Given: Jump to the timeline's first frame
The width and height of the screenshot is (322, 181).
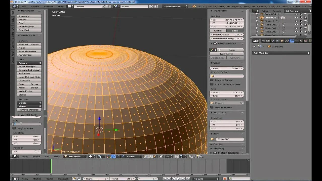Looking at the screenshot, I should [x=164, y=179].
